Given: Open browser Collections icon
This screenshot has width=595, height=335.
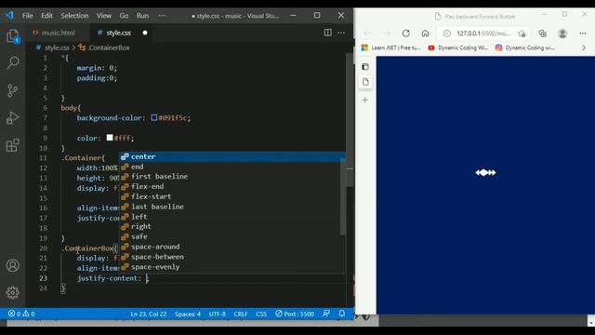Looking at the screenshot, I should [x=543, y=33].
